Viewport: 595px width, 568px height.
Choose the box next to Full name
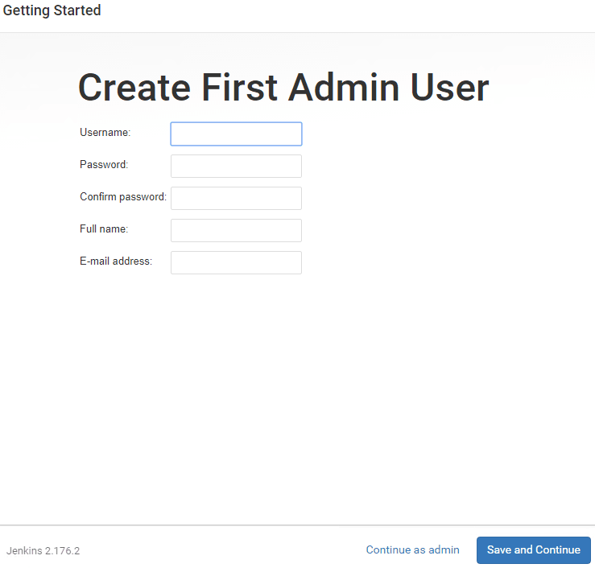tap(236, 230)
